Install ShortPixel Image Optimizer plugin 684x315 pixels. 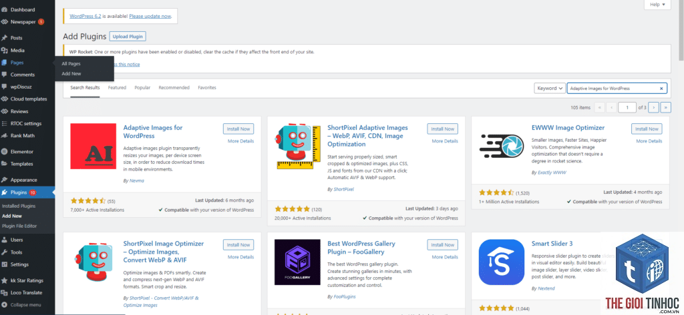click(238, 245)
